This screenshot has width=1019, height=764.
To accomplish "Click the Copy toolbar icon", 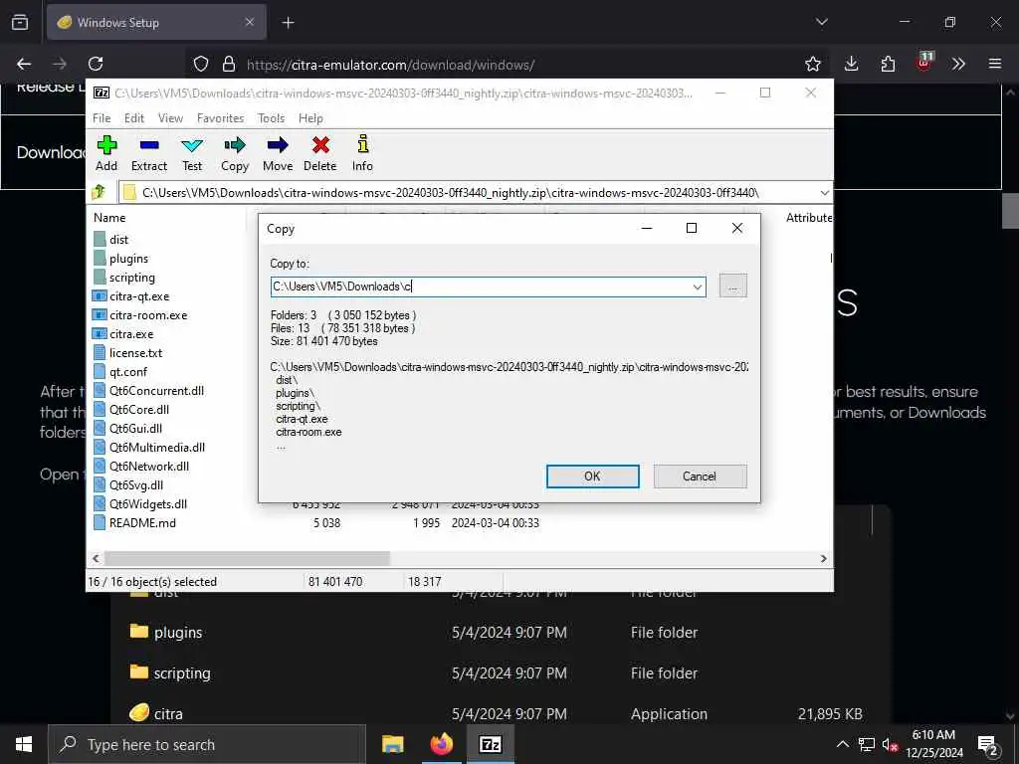I will 235,153.
